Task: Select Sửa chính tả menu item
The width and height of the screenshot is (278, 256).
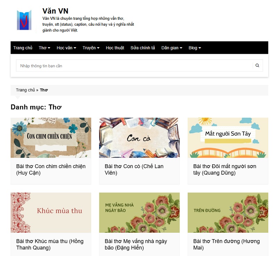Action: click(142, 48)
